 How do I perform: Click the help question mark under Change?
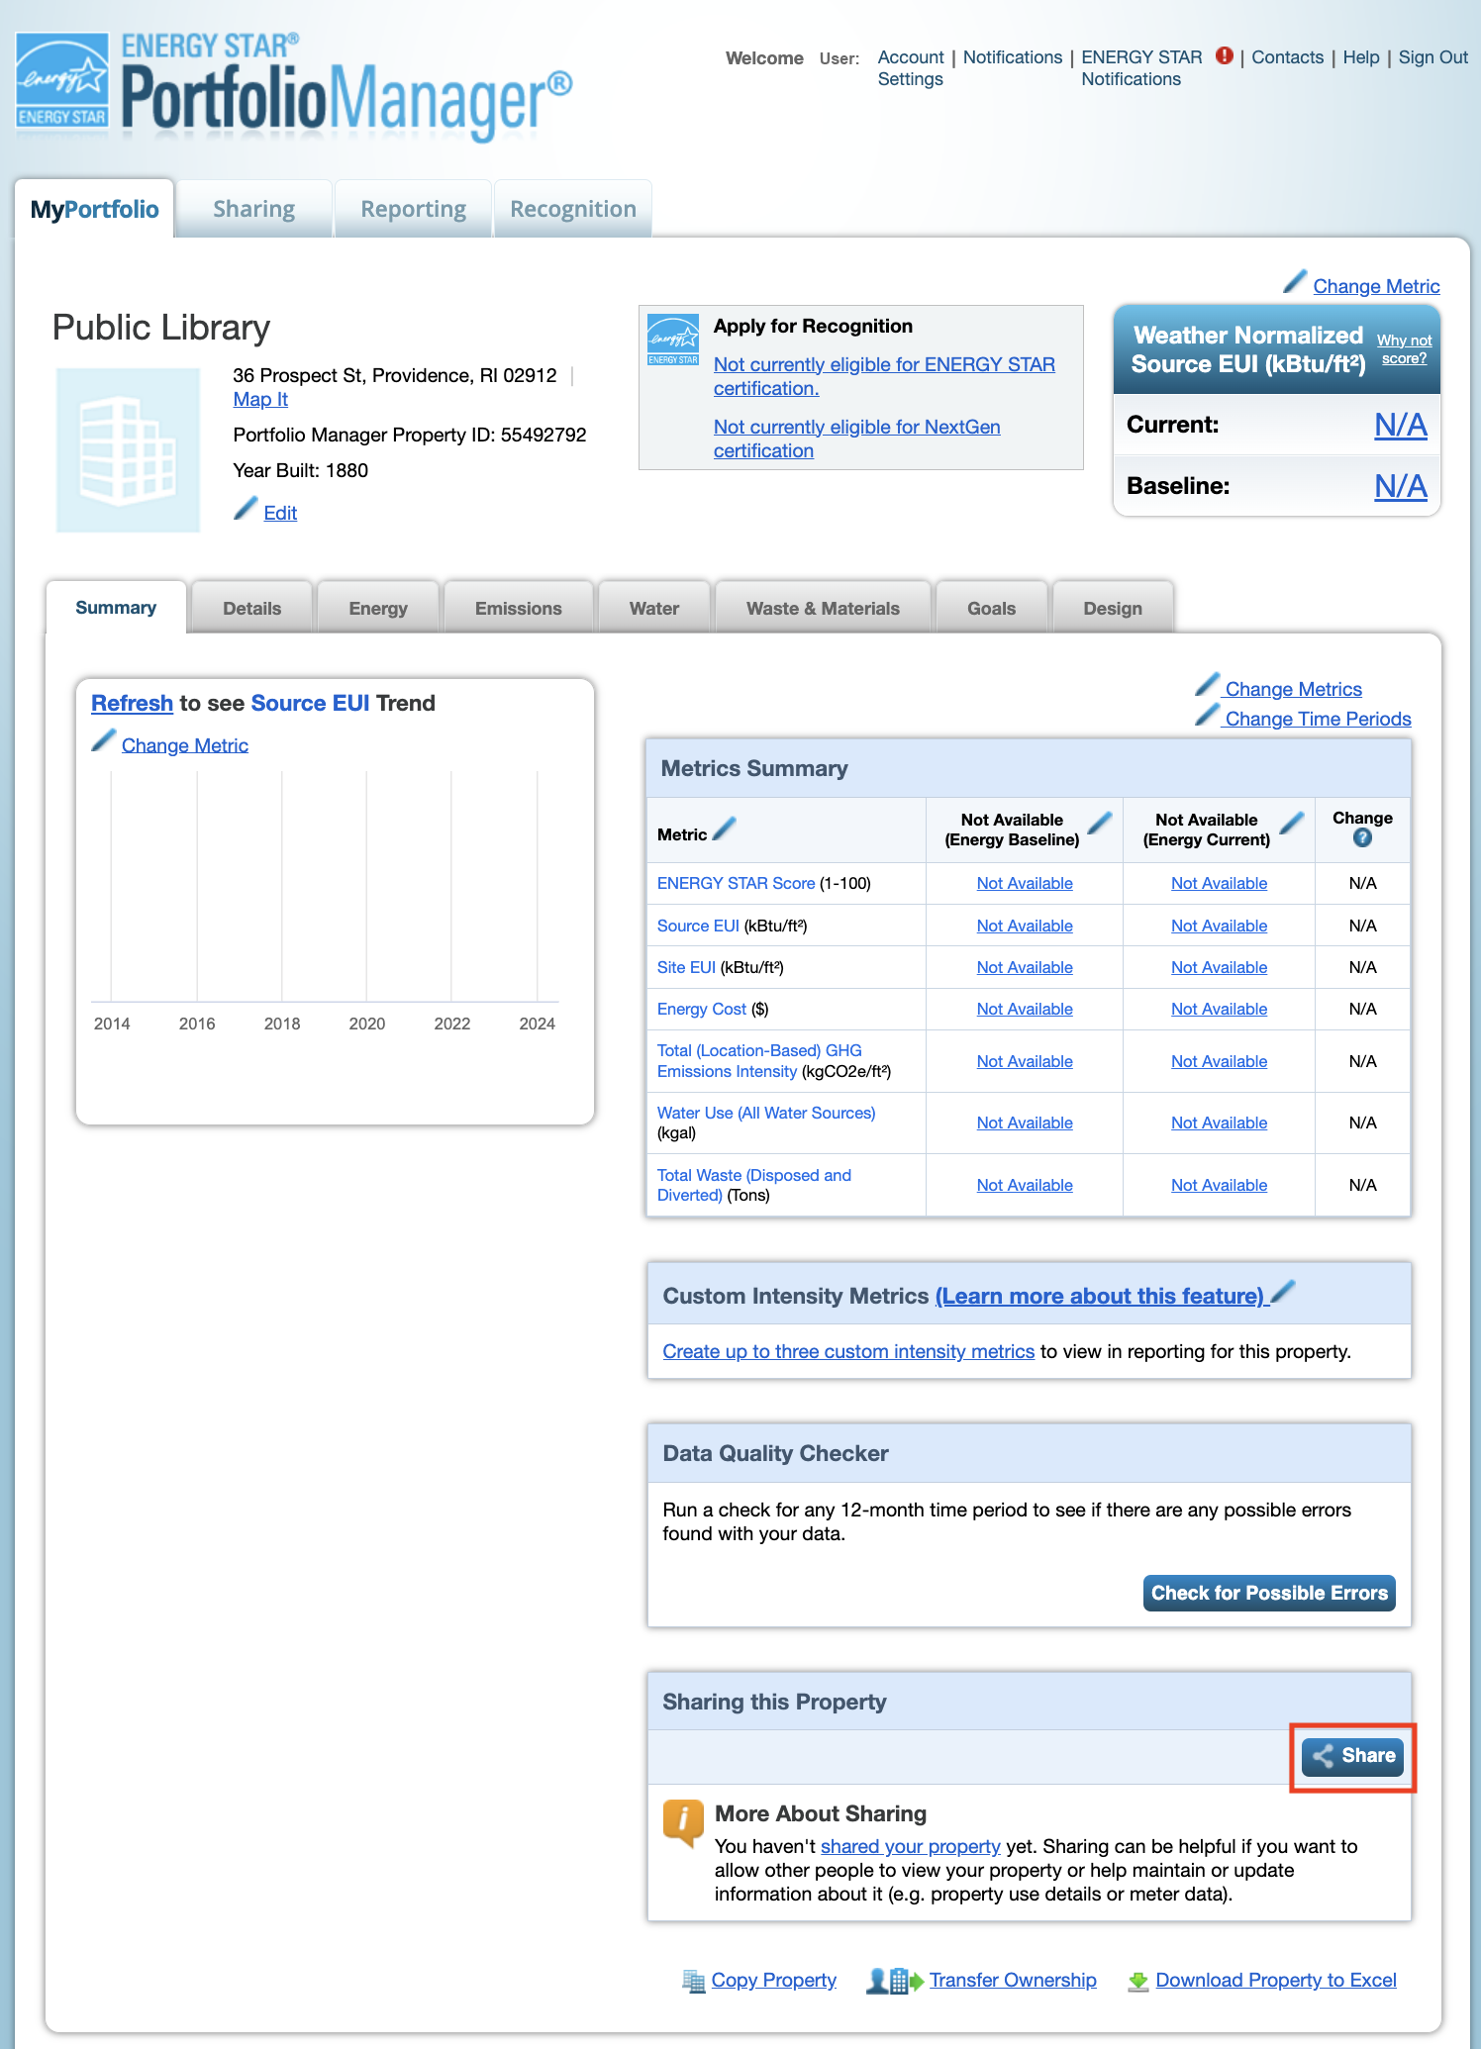pos(1362,838)
